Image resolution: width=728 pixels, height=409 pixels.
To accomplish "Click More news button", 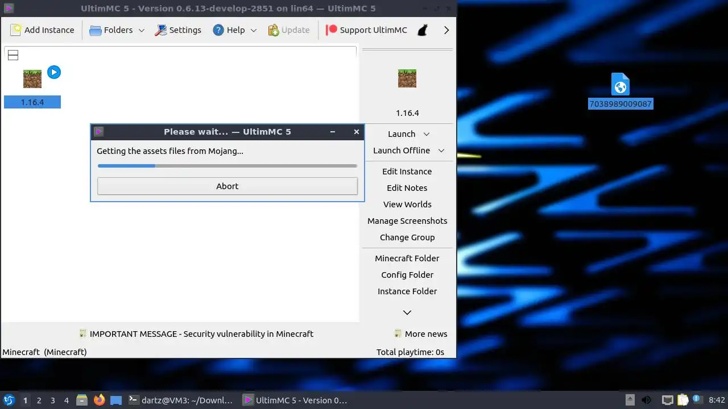I will point(421,334).
